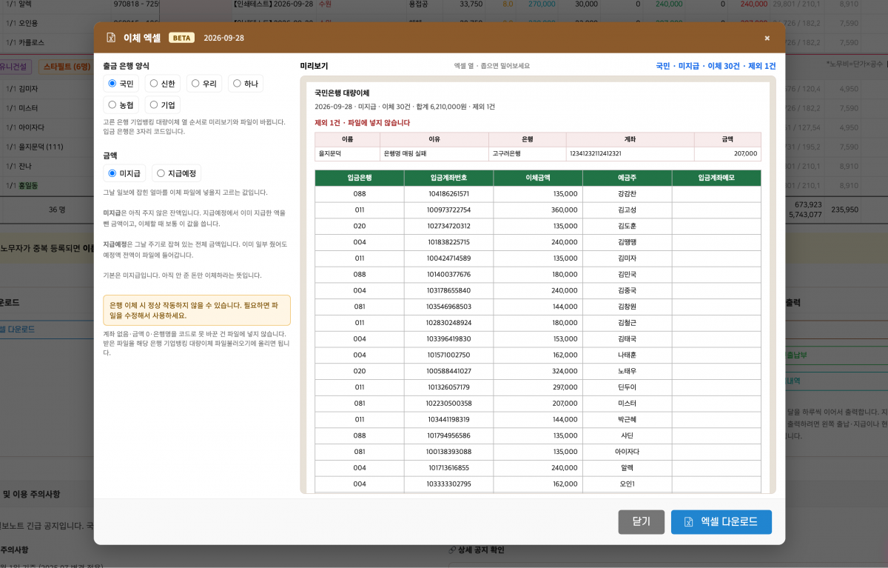
Task: Click the spreadsheet icon in dialog title
Action: [111, 38]
